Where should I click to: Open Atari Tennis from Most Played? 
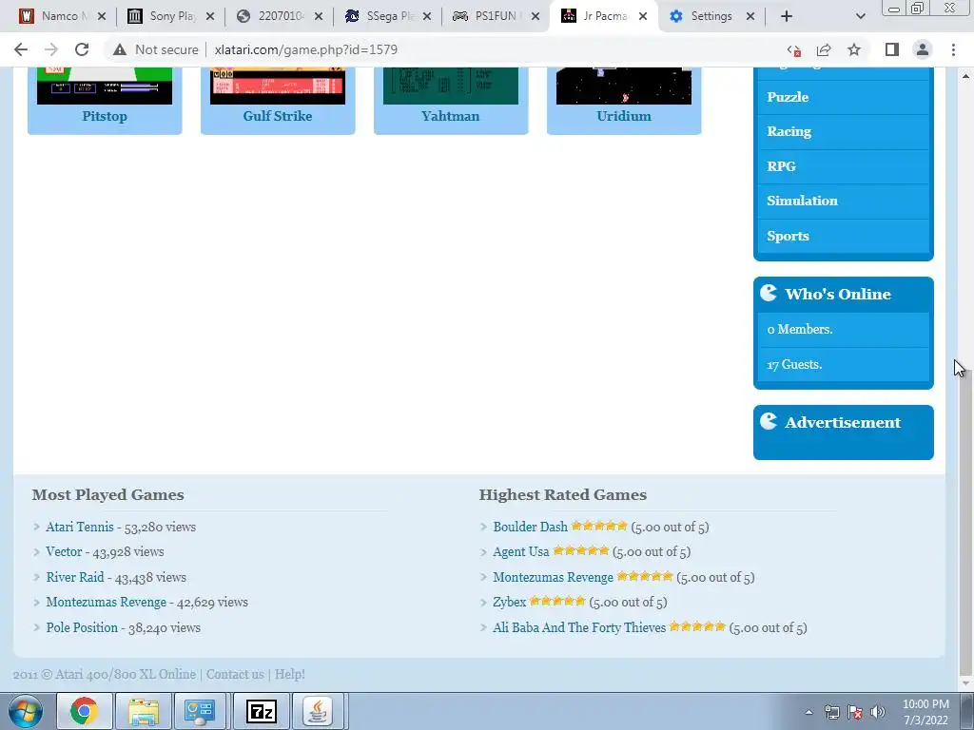pyautogui.click(x=80, y=527)
